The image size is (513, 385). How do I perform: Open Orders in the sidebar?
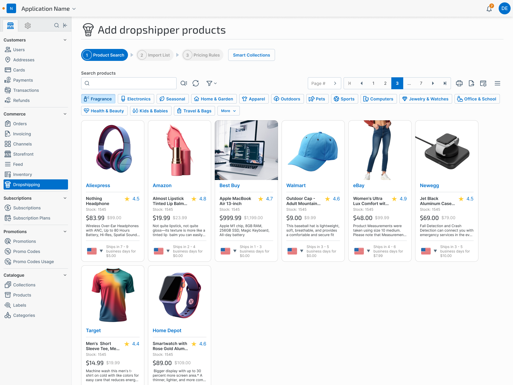pyautogui.click(x=36, y=124)
